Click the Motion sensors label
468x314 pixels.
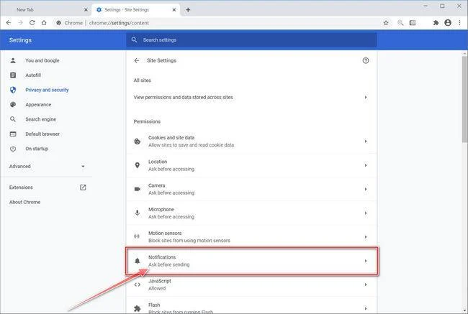pos(165,233)
